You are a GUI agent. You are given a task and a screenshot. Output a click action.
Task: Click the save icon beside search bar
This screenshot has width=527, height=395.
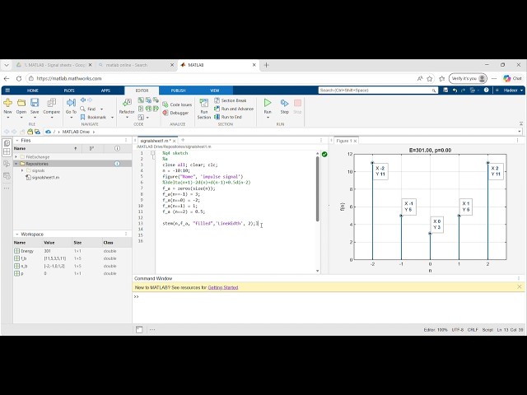coord(445,91)
